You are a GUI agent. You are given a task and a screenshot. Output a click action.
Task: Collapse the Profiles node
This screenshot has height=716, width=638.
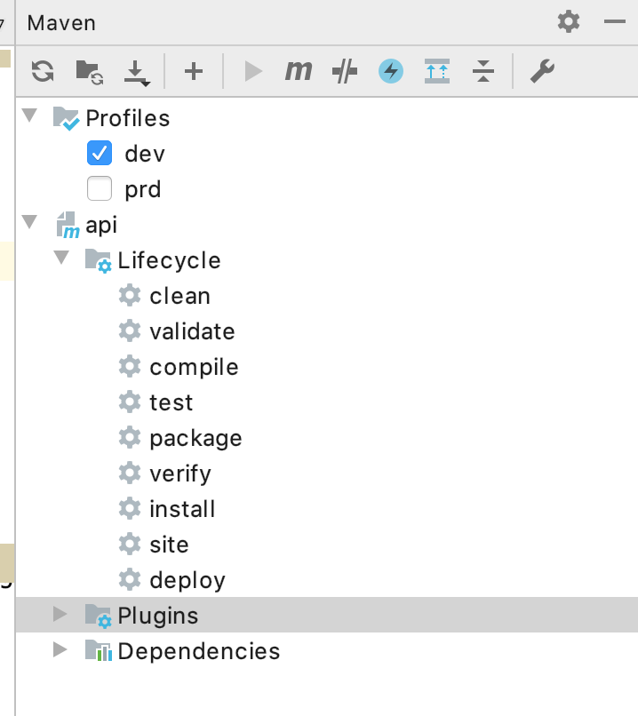click(x=30, y=115)
